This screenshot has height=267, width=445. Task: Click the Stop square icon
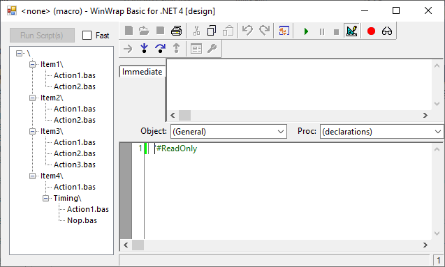[x=336, y=31]
